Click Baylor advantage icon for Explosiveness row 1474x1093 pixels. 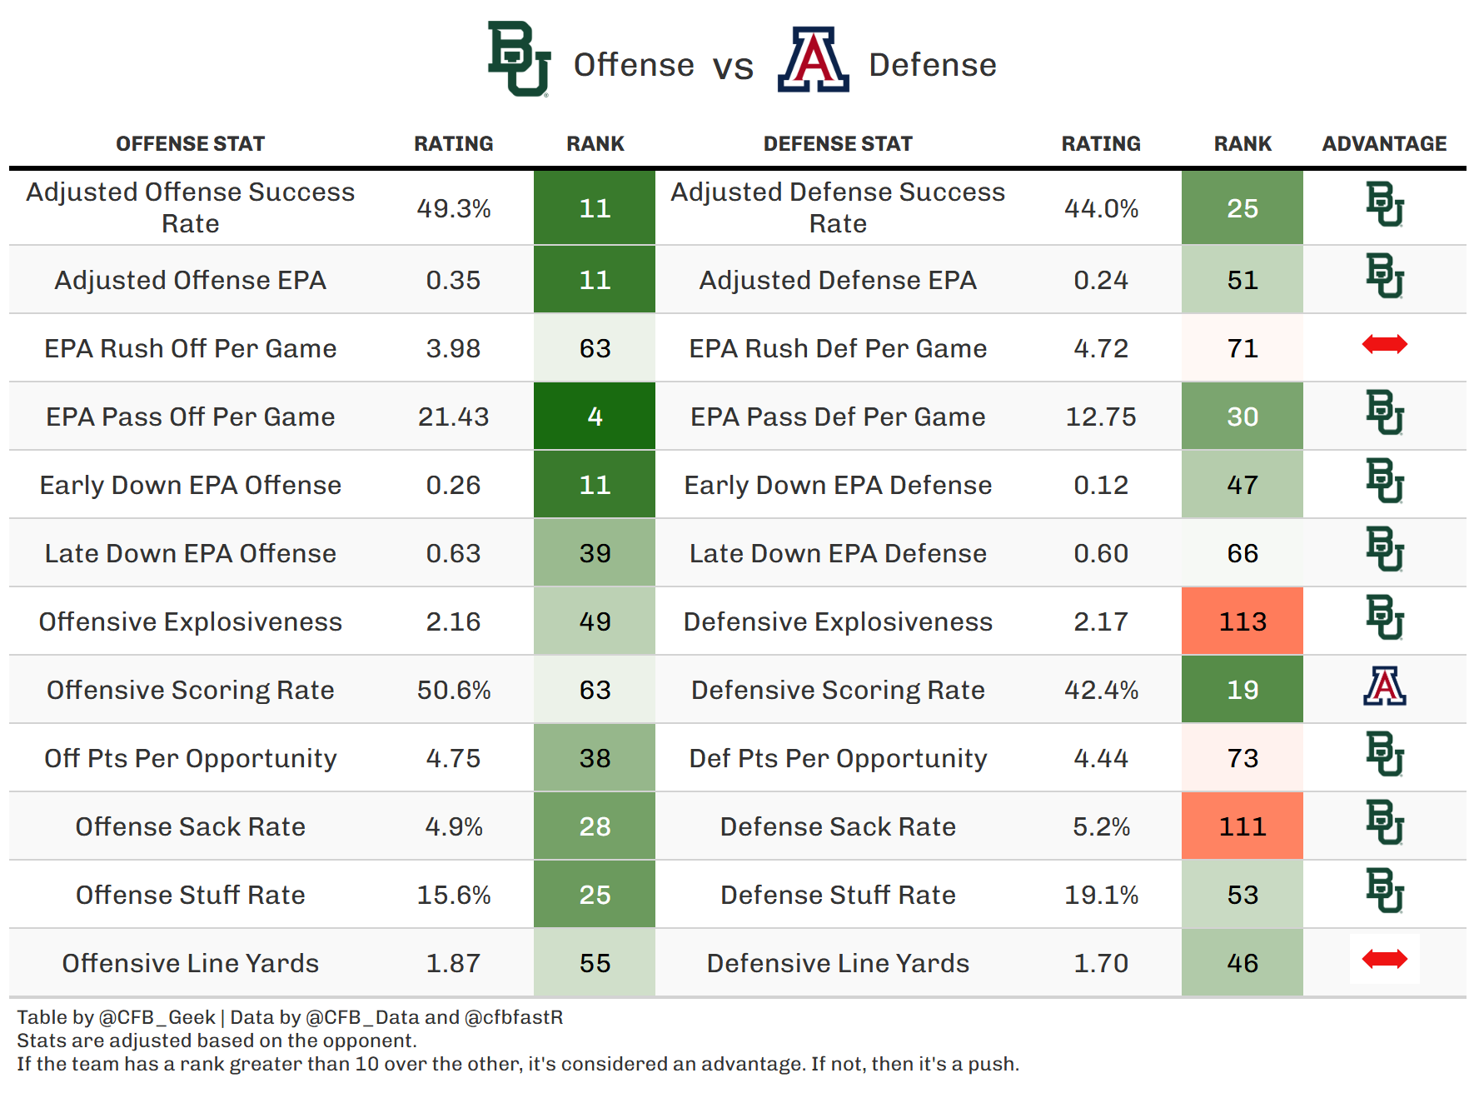[1384, 618]
